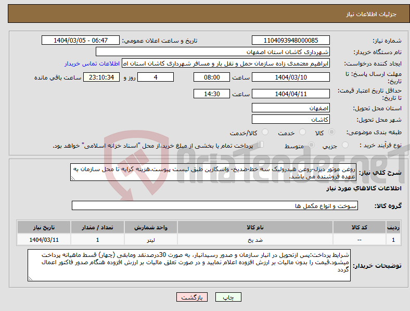Select the کالا/خدمت radio button
The image size is (410, 311).
pos(265,132)
